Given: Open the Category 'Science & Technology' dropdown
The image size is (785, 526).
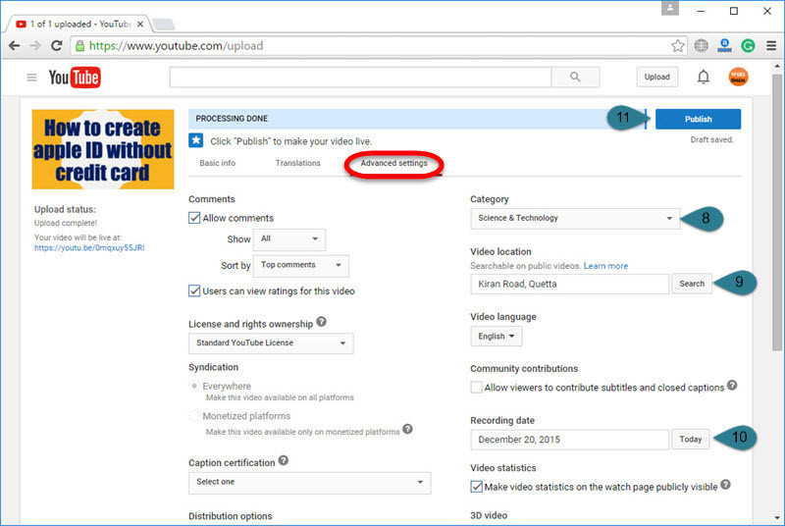Looking at the screenshot, I should pos(575,219).
